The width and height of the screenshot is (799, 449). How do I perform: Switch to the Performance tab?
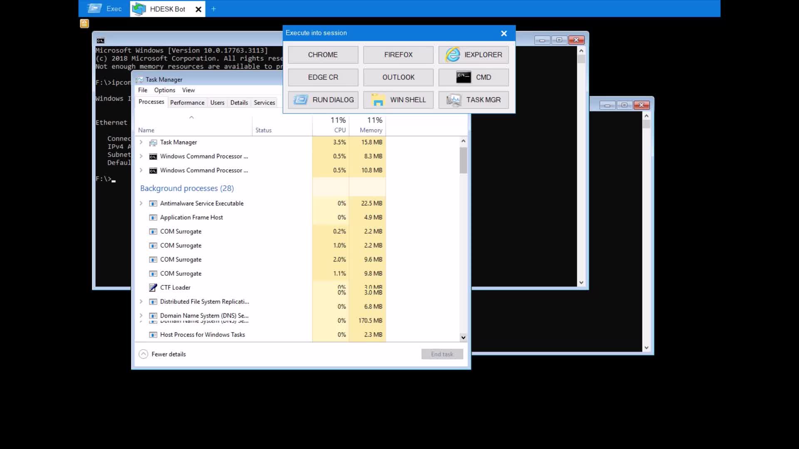pyautogui.click(x=187, y=103)
